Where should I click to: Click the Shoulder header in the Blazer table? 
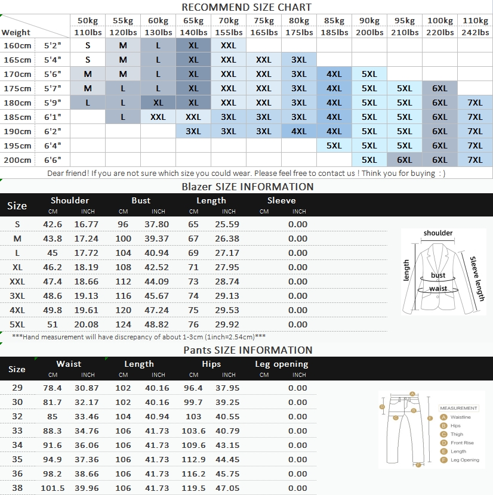tap(70, 200)
